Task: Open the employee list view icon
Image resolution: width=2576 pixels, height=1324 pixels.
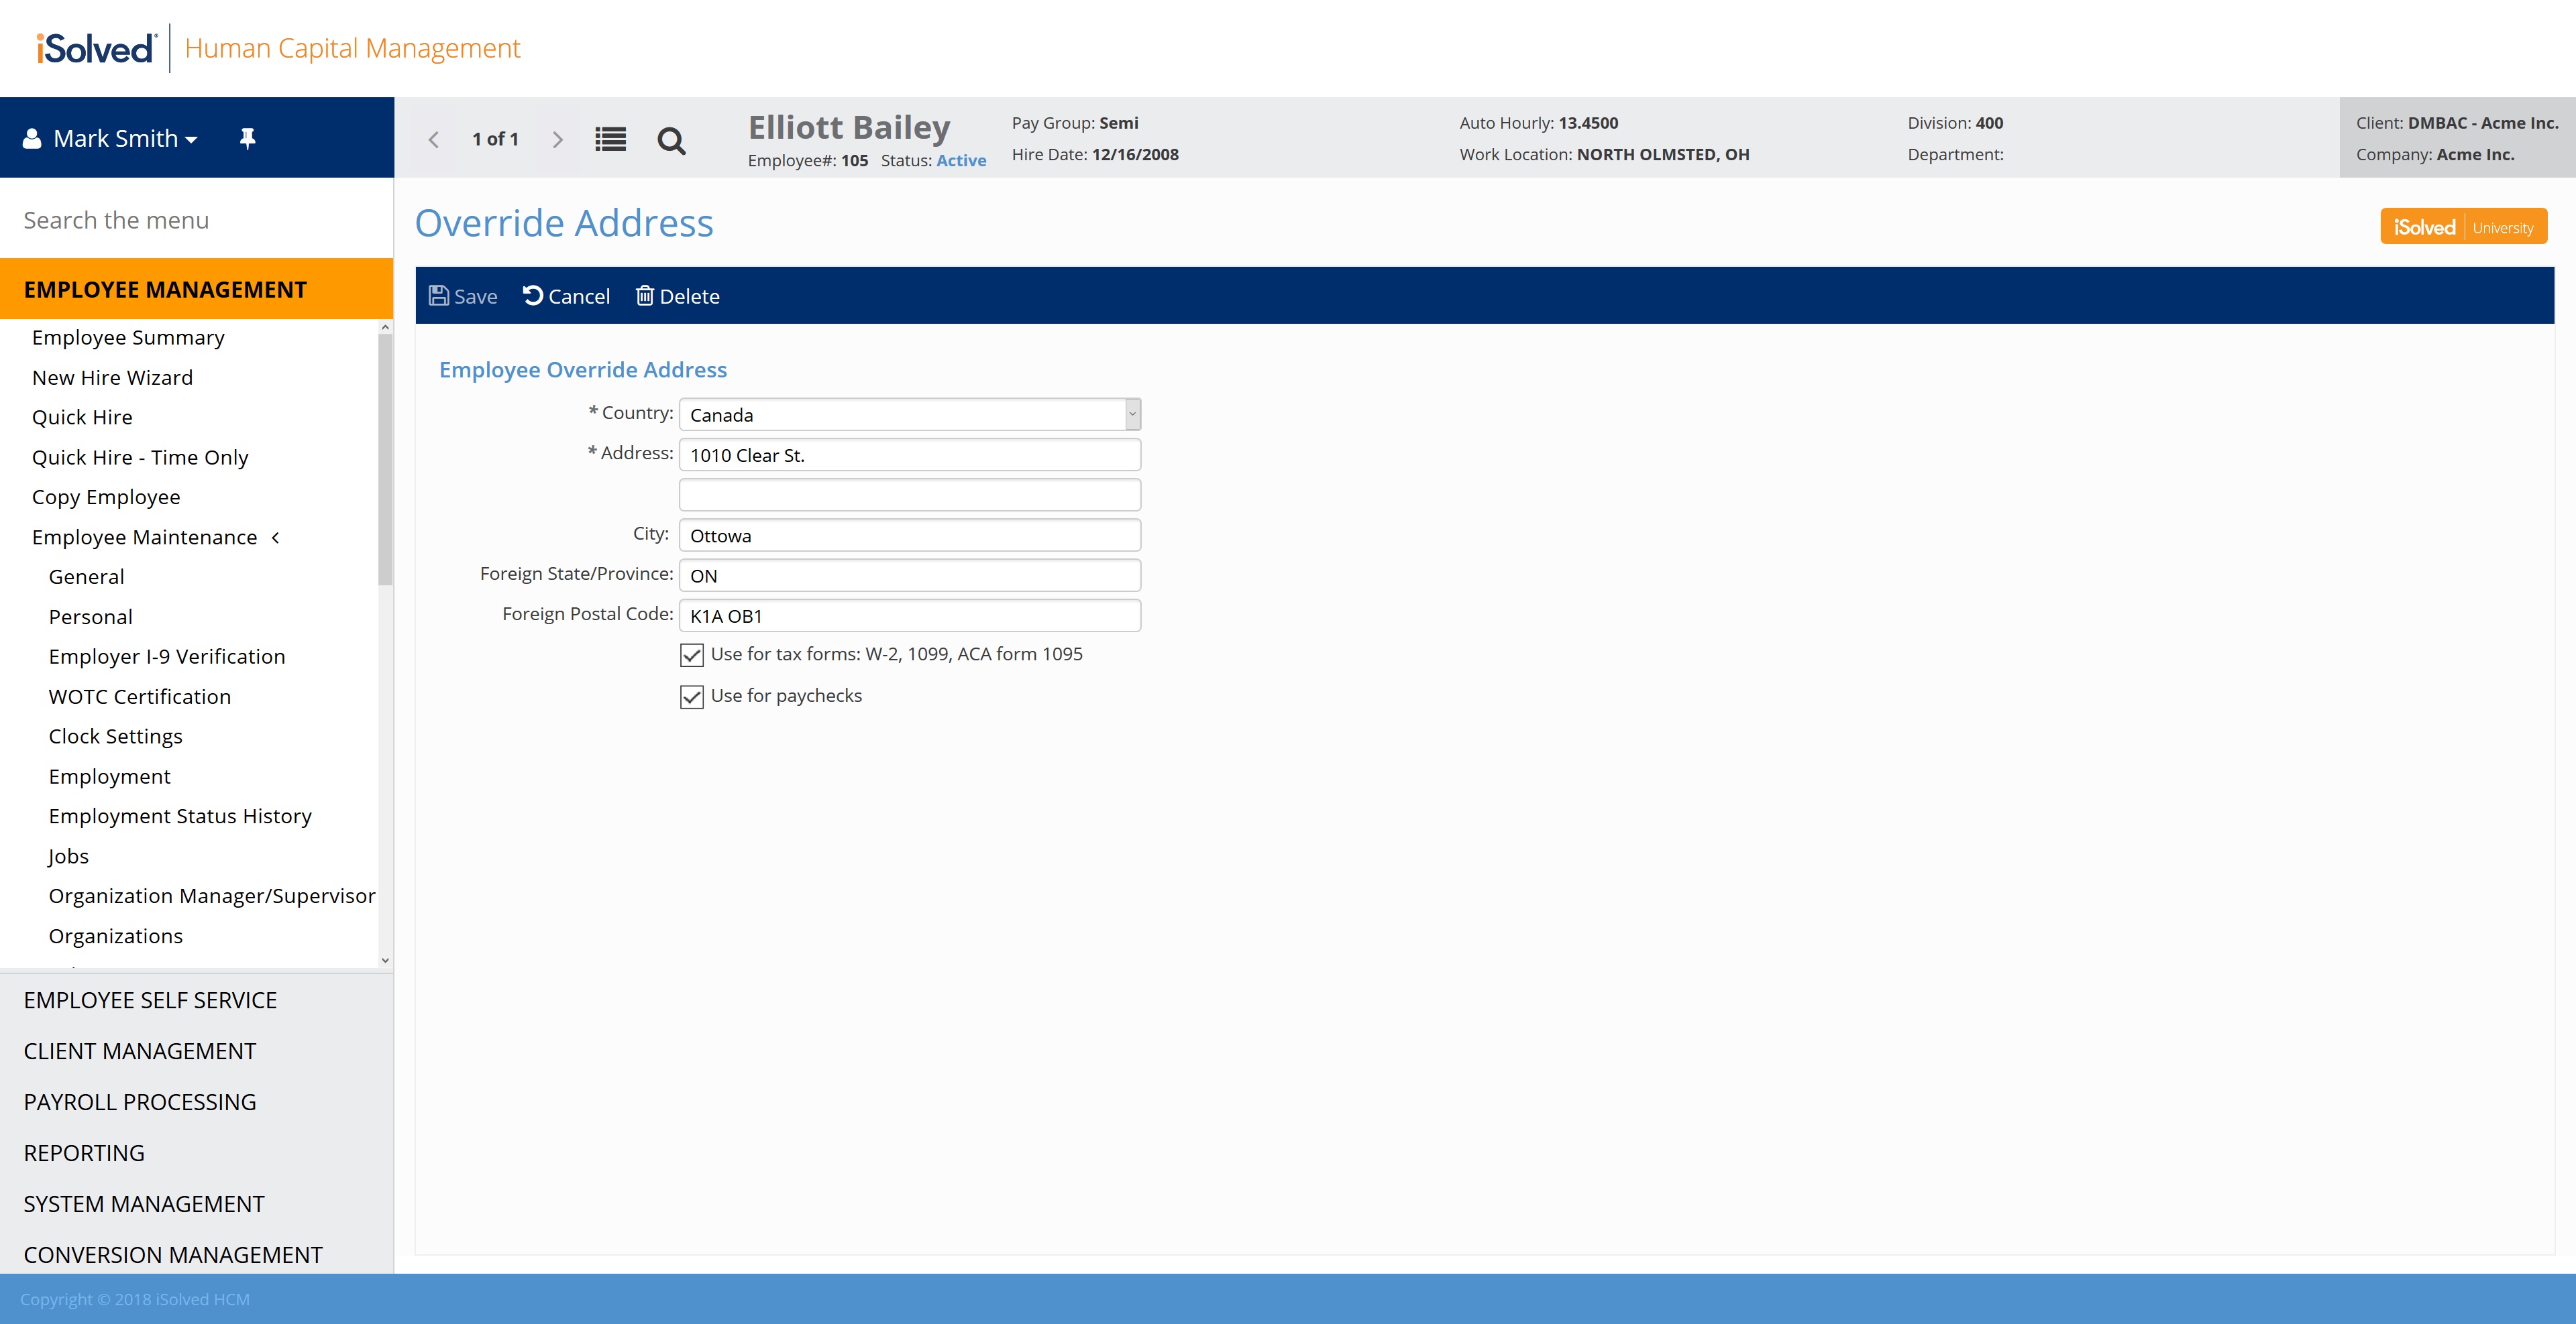Action: [610, 140]
